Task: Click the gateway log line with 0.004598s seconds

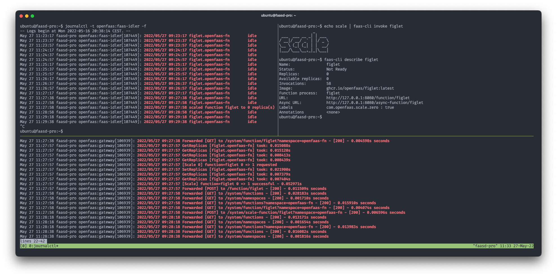Action: pyautogui.click(x=205, y=141)
